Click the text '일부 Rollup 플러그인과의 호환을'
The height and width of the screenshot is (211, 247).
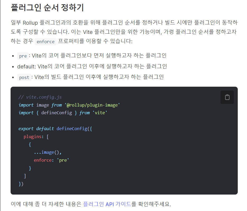click(49, 23)
